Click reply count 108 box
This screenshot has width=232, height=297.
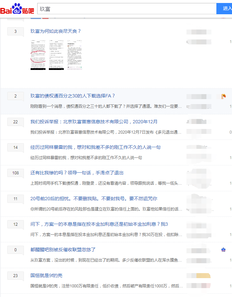tap(16, 173)
